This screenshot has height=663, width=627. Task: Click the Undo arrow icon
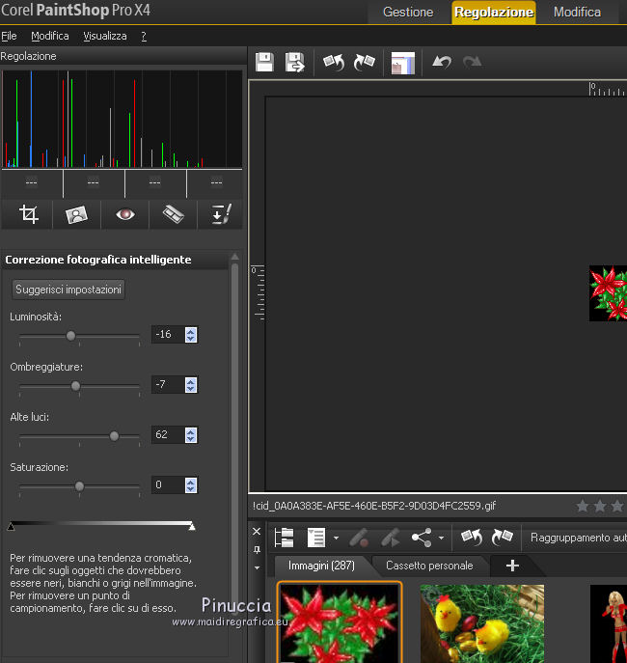coord(442,63)
